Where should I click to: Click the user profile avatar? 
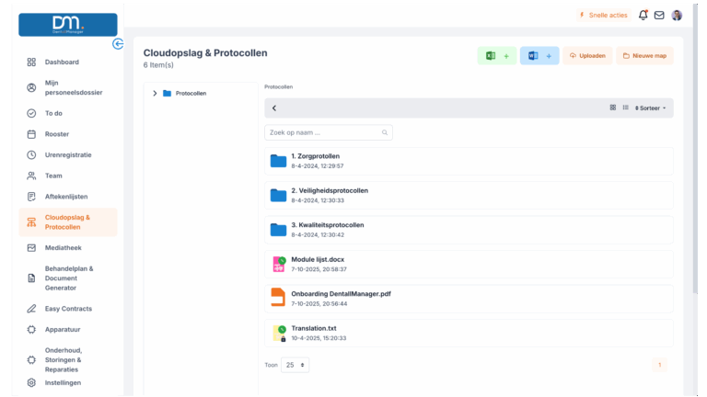pyautogui.click(x=677, y=16)
